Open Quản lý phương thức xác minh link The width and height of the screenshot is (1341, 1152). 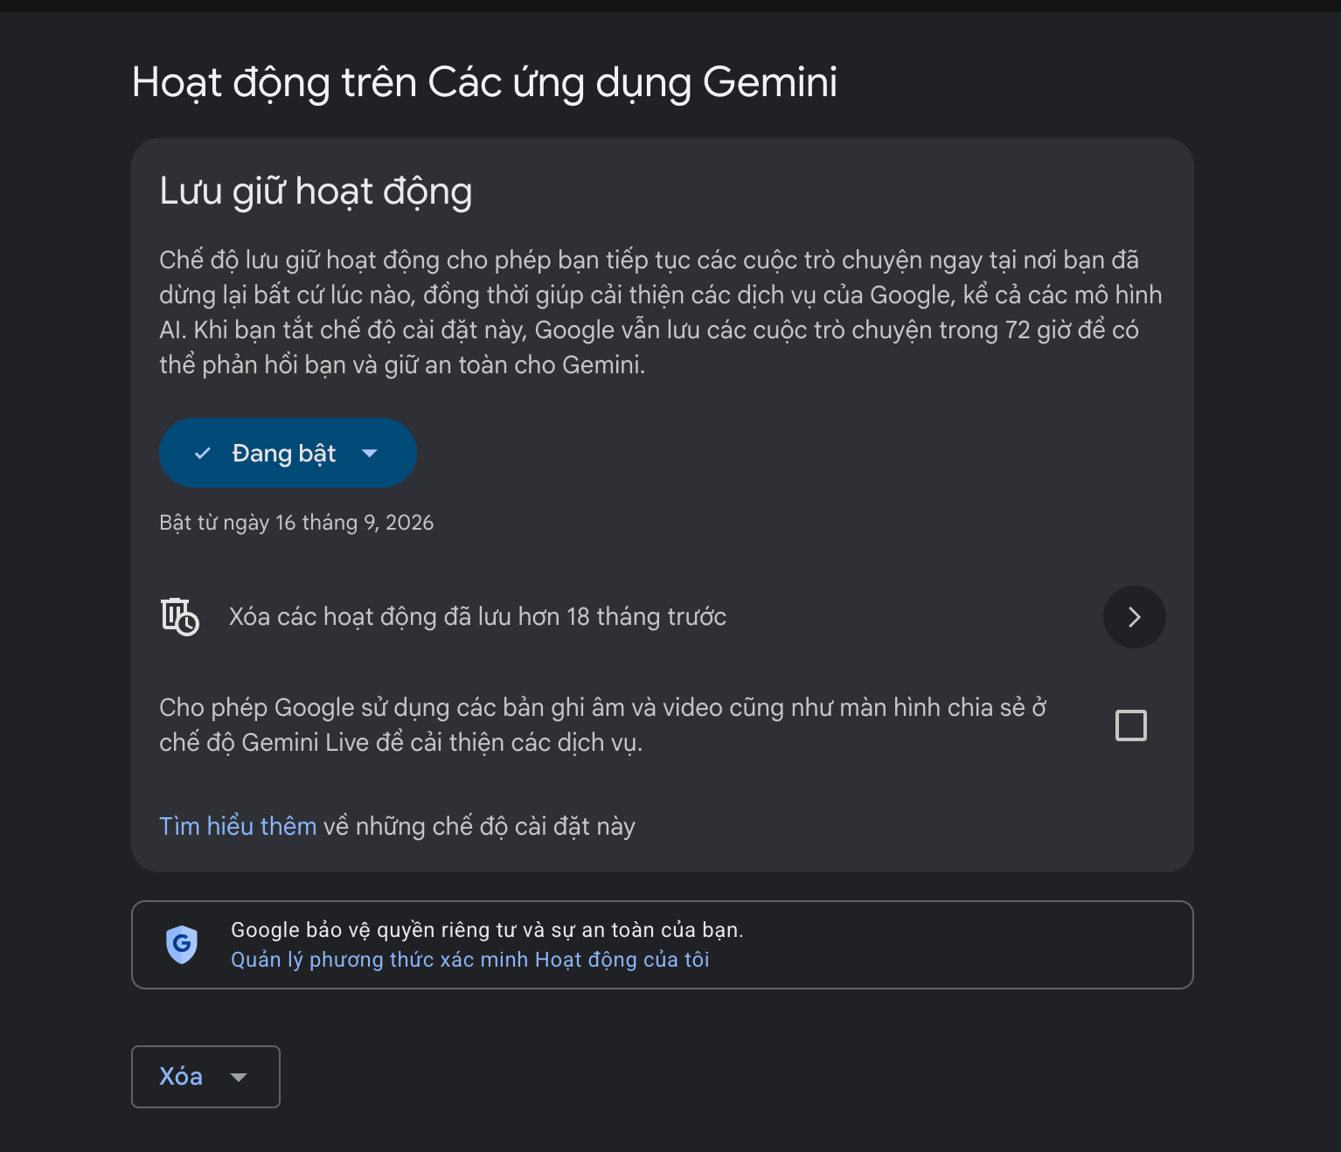[470, 960]
